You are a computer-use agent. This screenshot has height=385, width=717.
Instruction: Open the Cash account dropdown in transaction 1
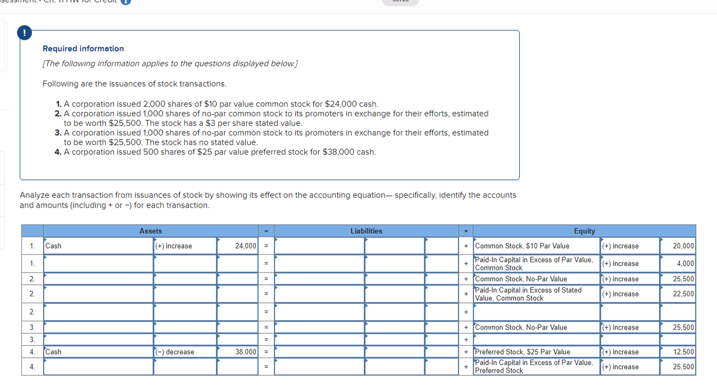(98, 245)
